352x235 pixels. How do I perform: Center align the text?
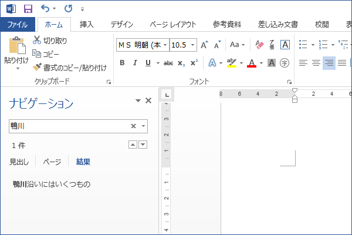coord(316,63)
